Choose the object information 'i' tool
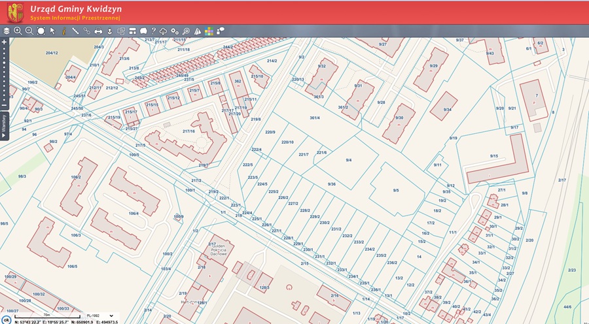This screenshot has height=324, width=589. 64,31
